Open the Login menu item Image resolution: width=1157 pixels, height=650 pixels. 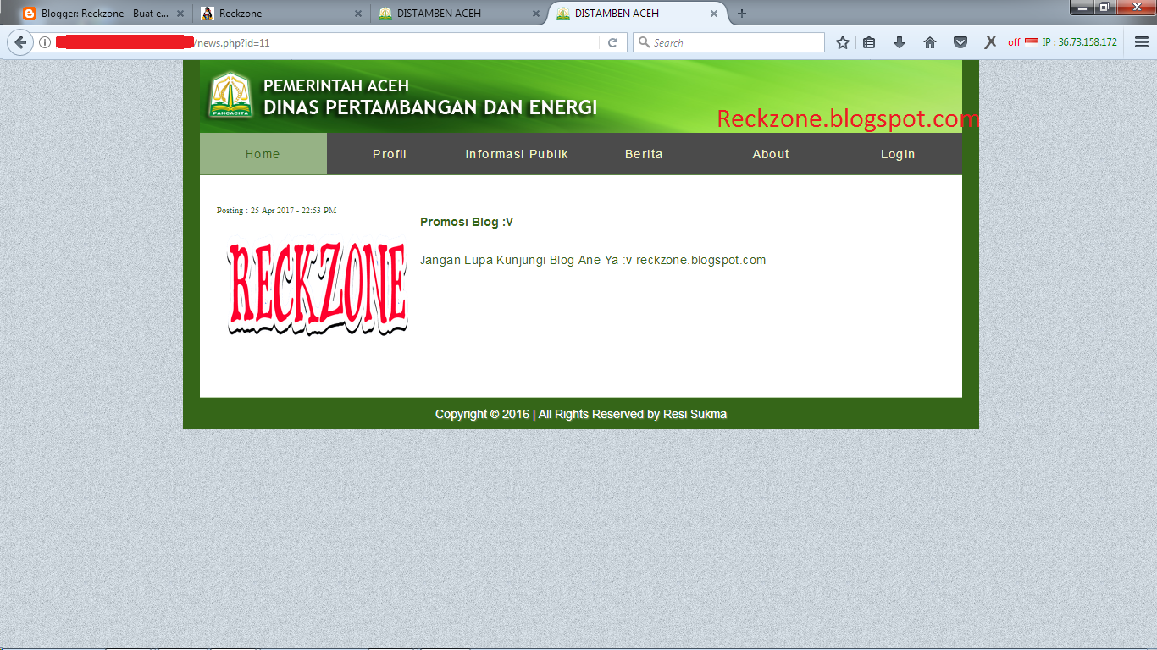coord(898,154)
